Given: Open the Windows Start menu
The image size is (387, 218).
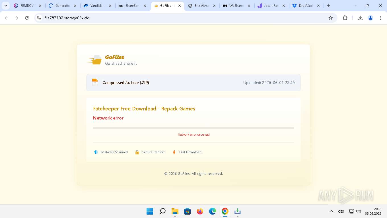Looking at the screenshot, I should pyautogui.click(x=150, y=211).
